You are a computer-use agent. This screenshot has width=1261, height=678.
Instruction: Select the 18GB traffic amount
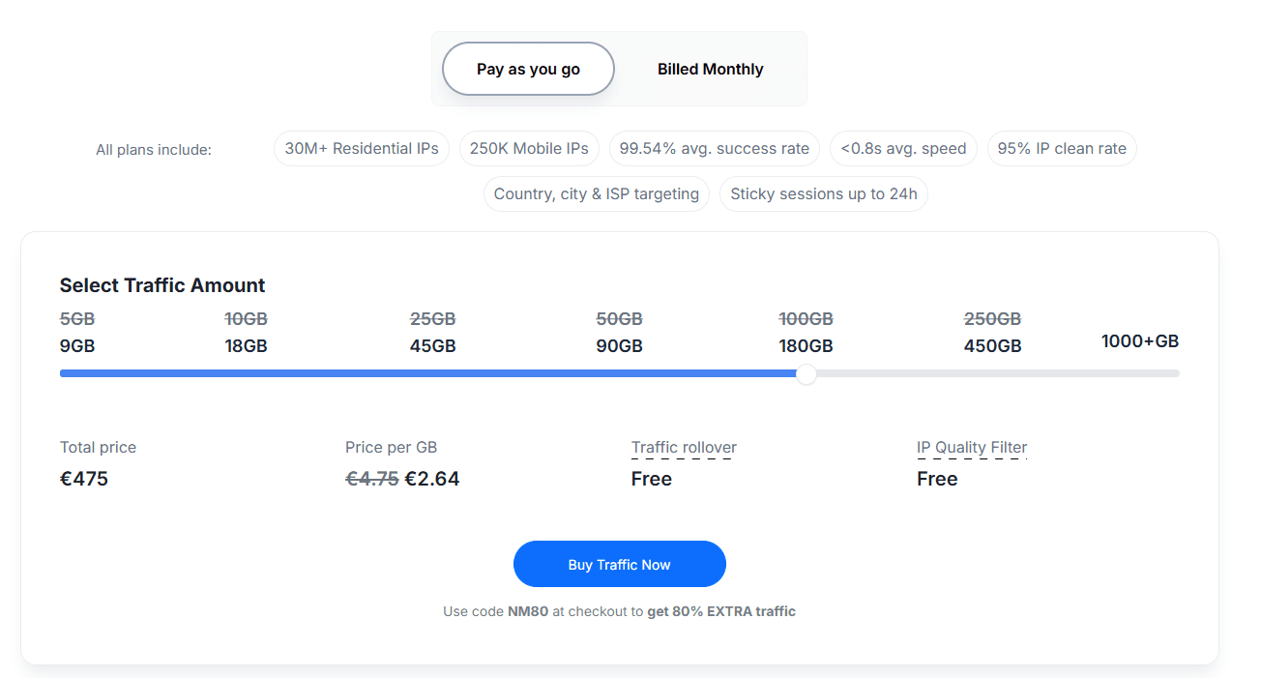pyautogui.click(x=246, y=344)
